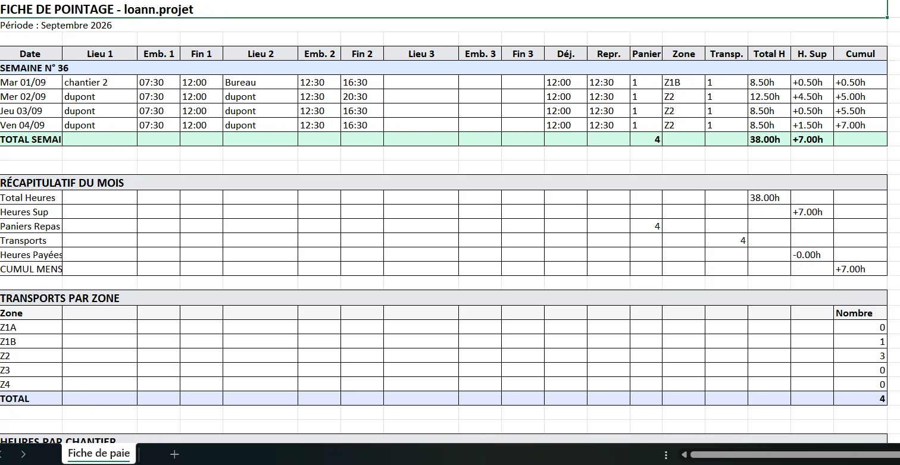Viewport: 900px width, 465px height.
Task: Select the 20:30 end time cell
Action: pyautogui.click(x=362, y=96)
